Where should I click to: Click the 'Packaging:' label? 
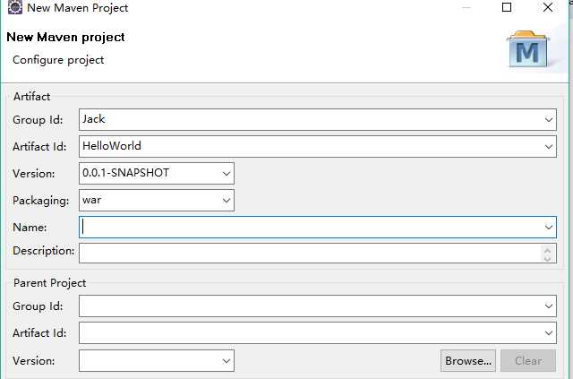tap(41, 201)
